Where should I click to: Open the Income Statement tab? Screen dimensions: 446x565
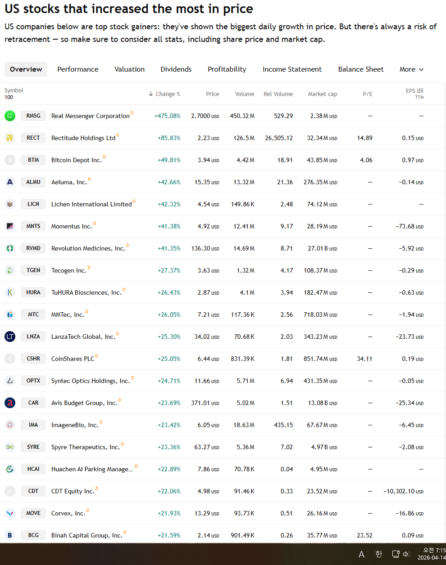[292, 69]
